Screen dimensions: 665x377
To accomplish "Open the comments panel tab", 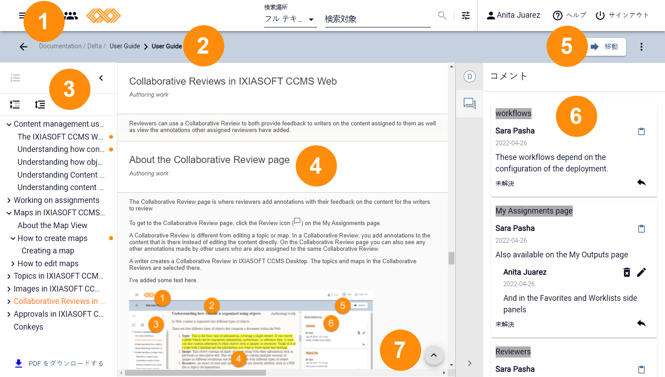I will point(469,104).
